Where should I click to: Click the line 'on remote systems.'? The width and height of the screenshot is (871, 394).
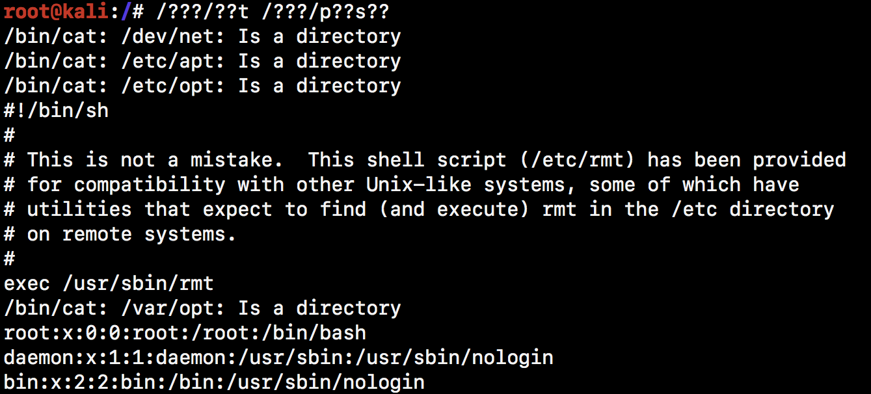131,234
